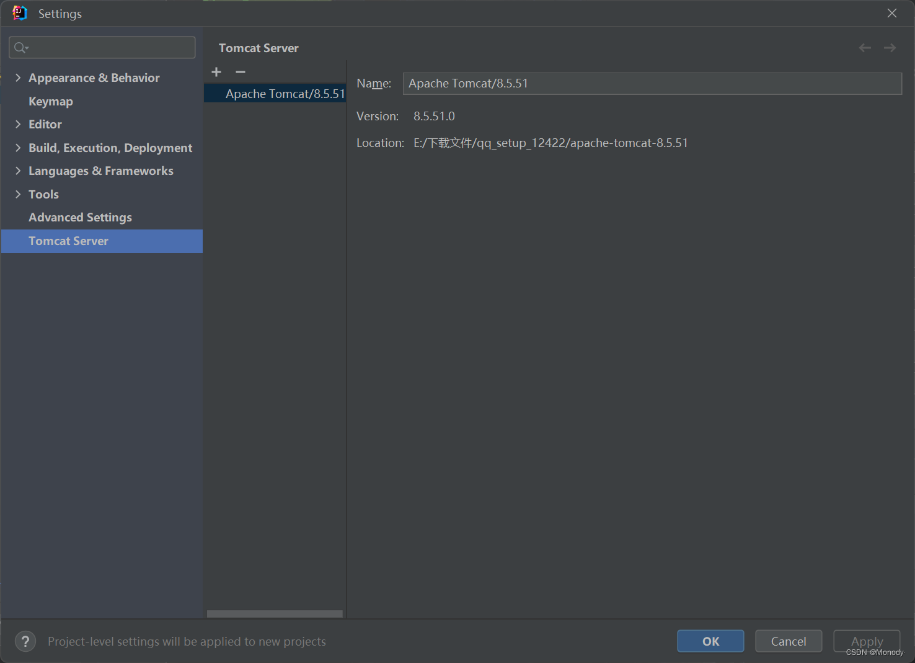
Task: Select Appearance & Behavior label
Action: coord(94,78)
